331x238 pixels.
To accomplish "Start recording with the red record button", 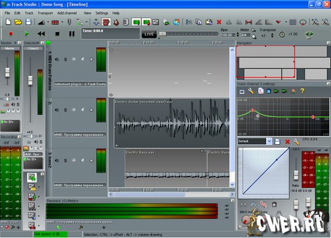I will point(11,34).
